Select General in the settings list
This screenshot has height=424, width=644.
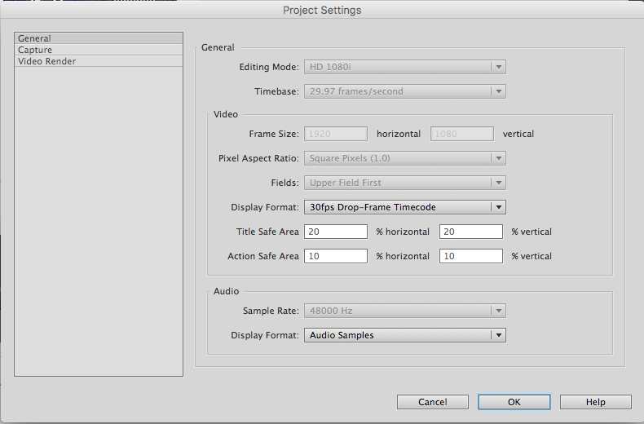point(99,38)
